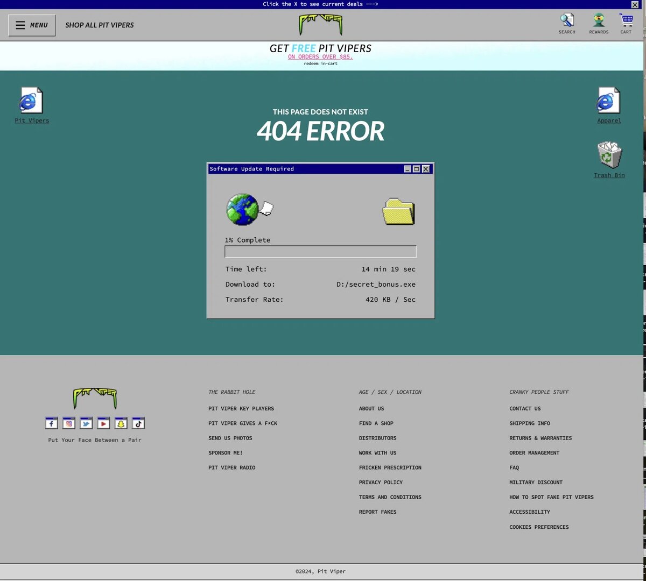Open About Us footer link
646x581 pixels.
(371, 408)
